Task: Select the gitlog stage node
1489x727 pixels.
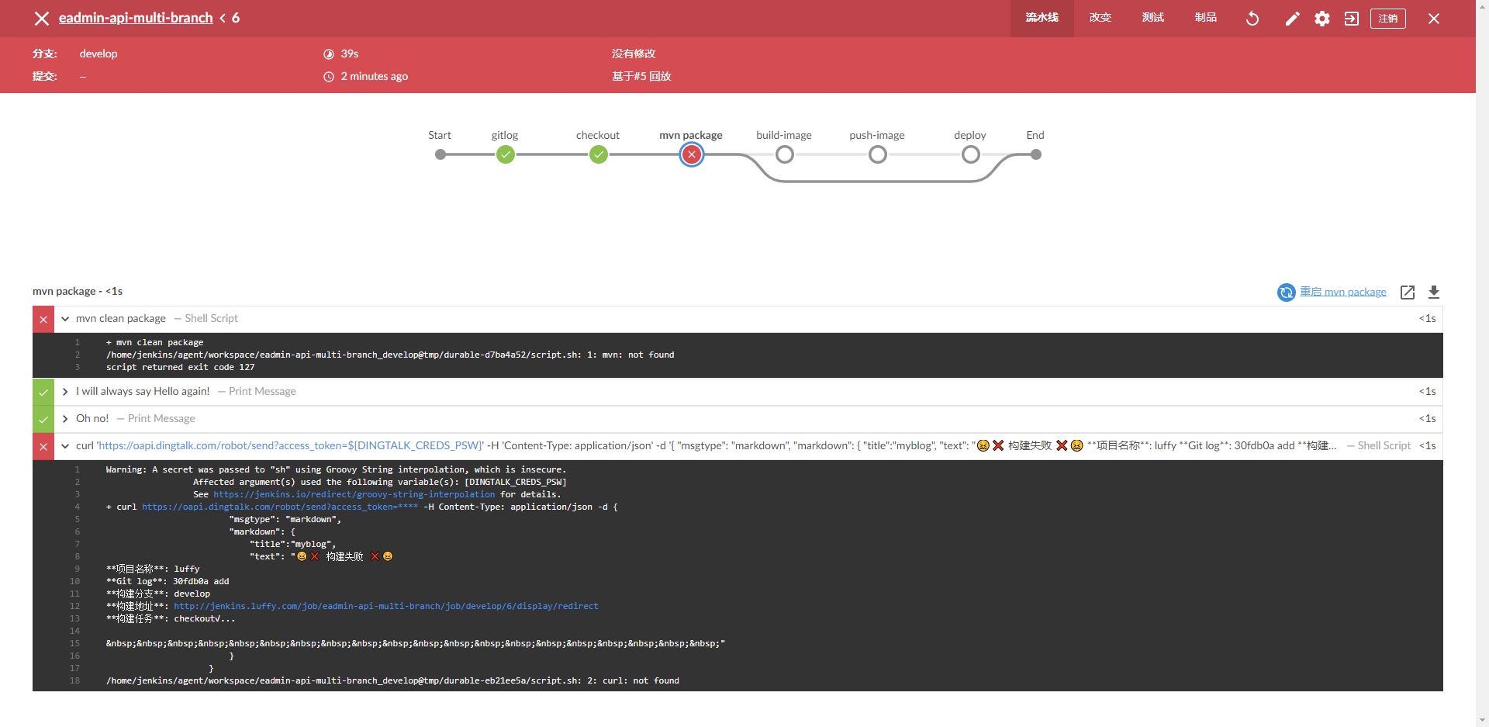Action: (x=506, y=154)
